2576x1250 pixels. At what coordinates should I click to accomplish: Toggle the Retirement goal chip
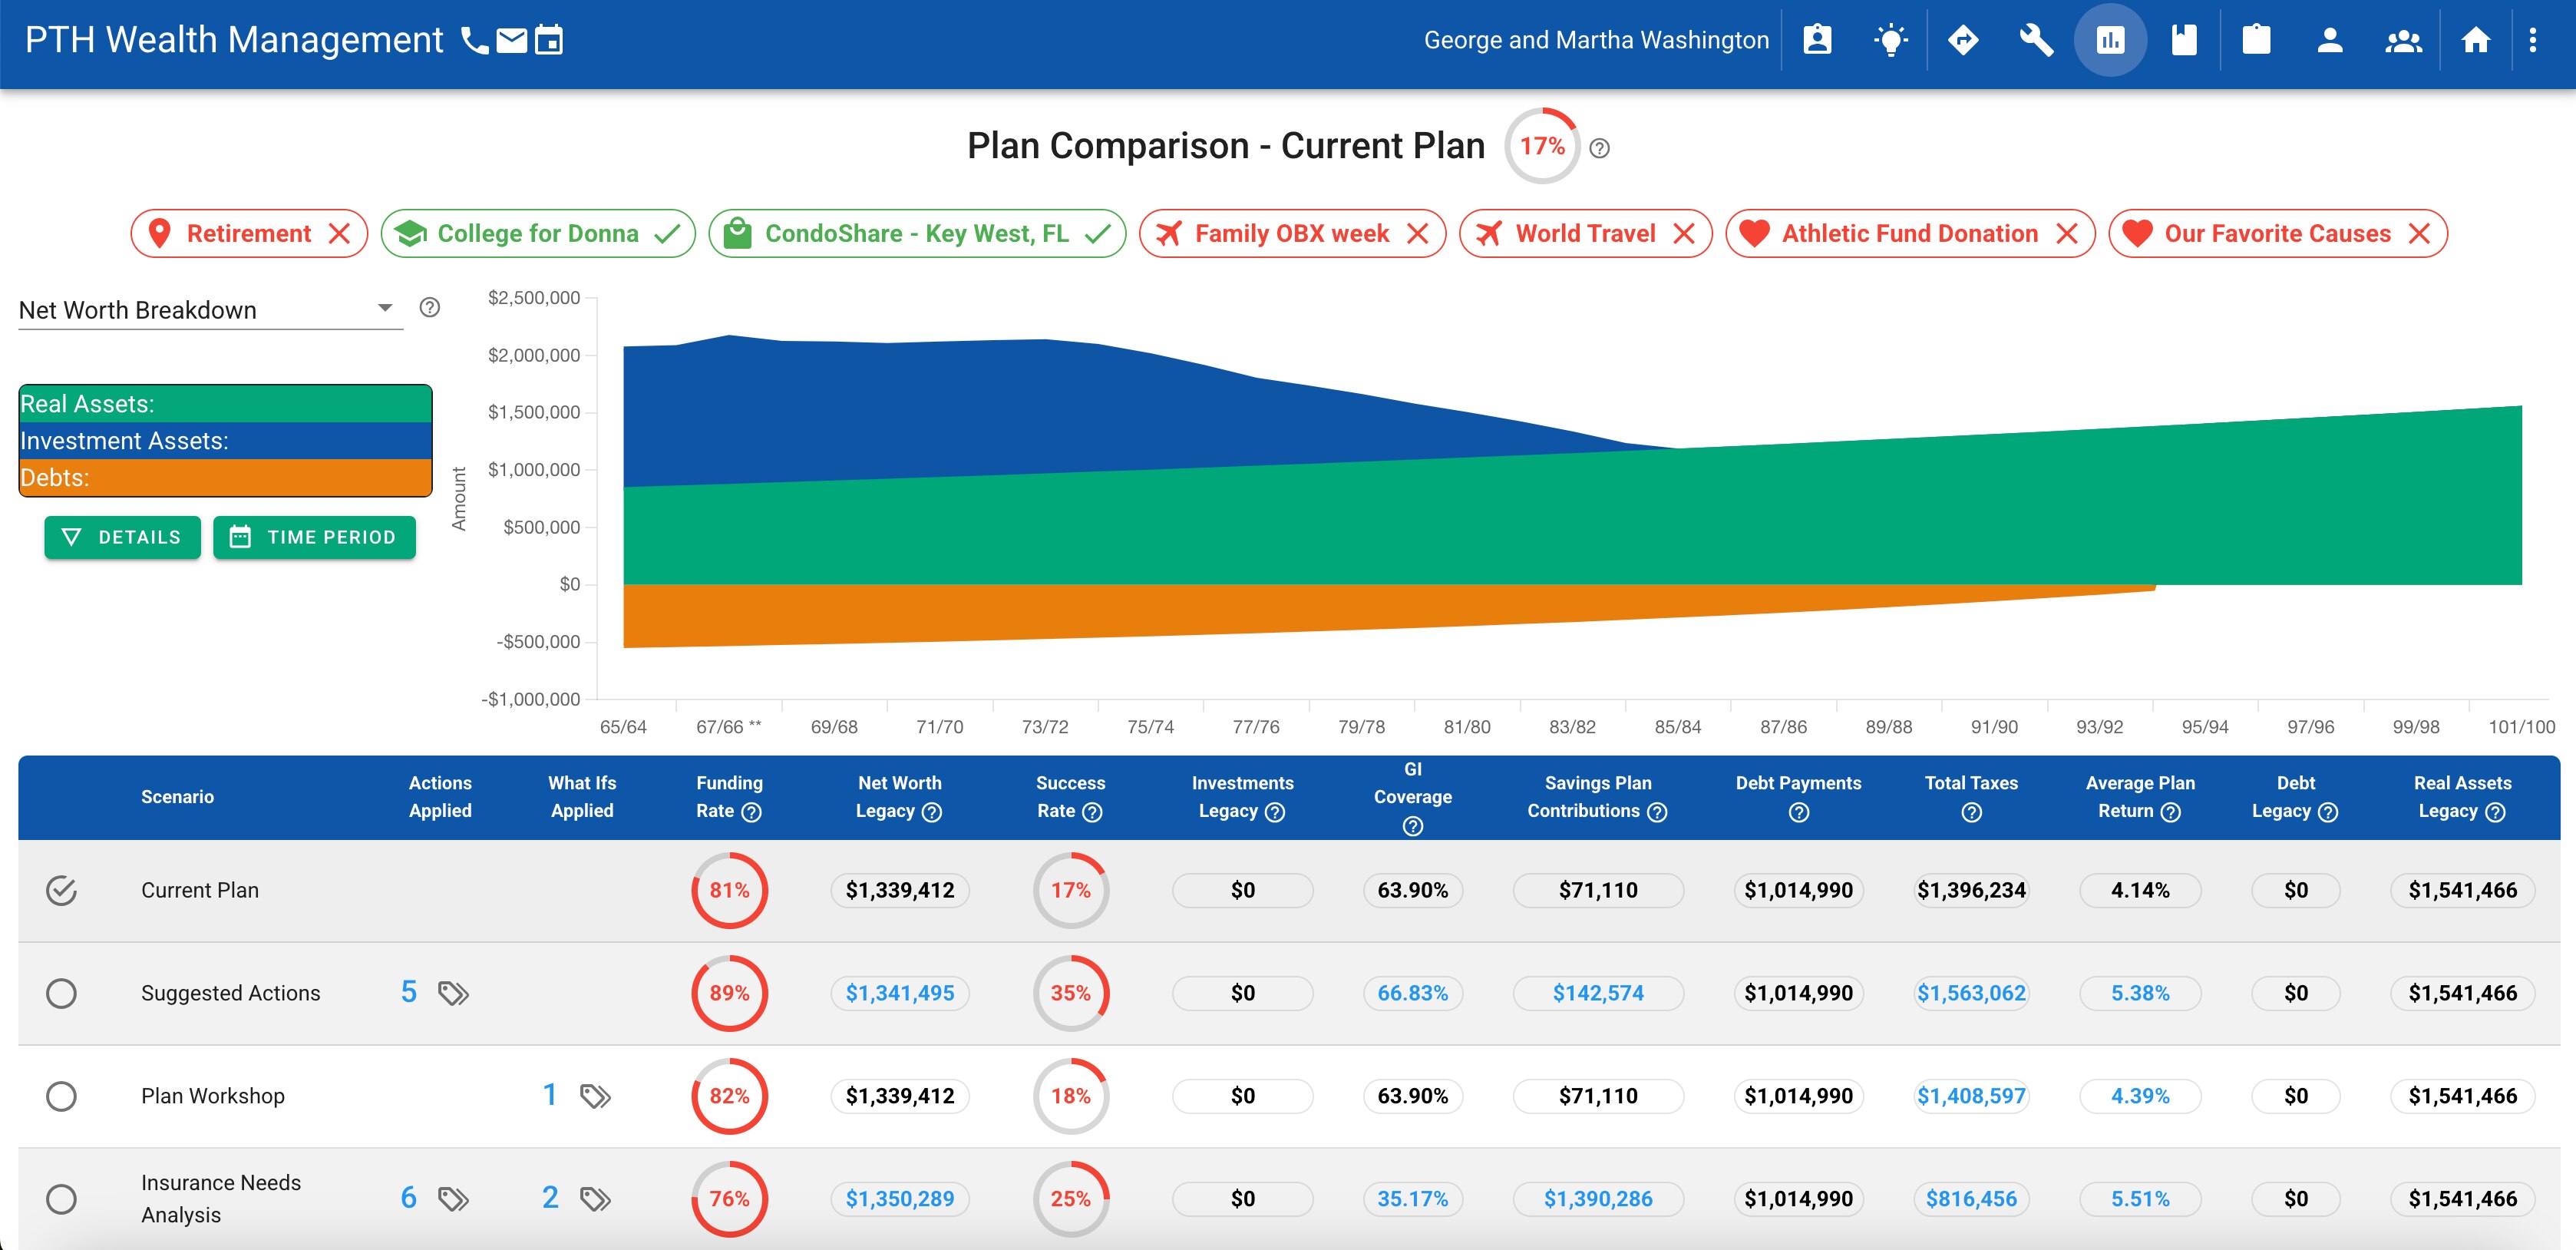tap(249, 234)
